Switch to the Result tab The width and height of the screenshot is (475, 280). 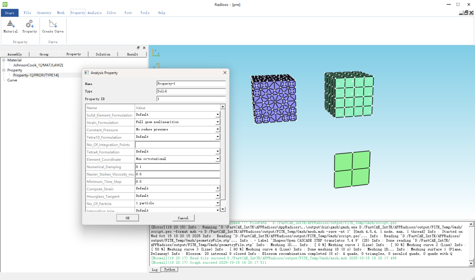pos(132,54)
